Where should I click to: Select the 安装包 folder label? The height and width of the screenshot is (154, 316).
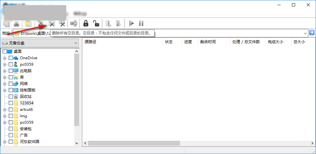[26, 129]
